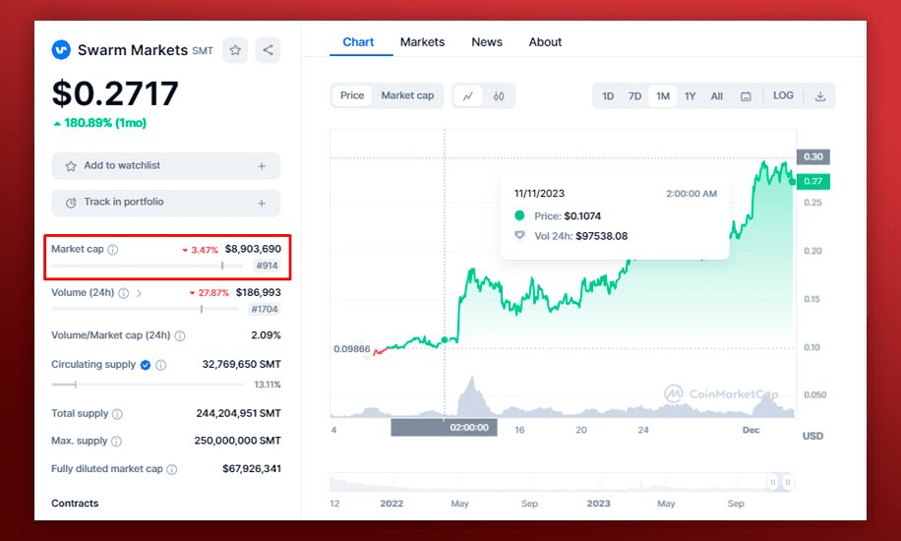Download chart data icon
The height and width of the screenshot is (541, 901).
point(820,96)
